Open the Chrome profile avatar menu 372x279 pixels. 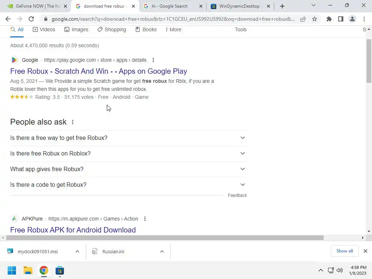click(x=352, y=19)
